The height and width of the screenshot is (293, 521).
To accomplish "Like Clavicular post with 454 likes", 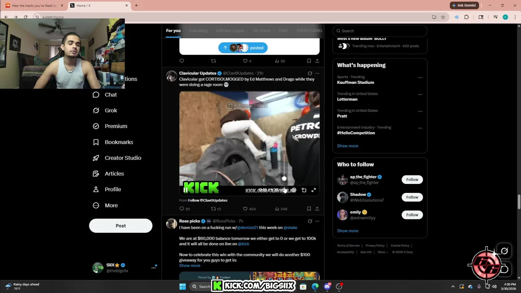I will (249, 209).
